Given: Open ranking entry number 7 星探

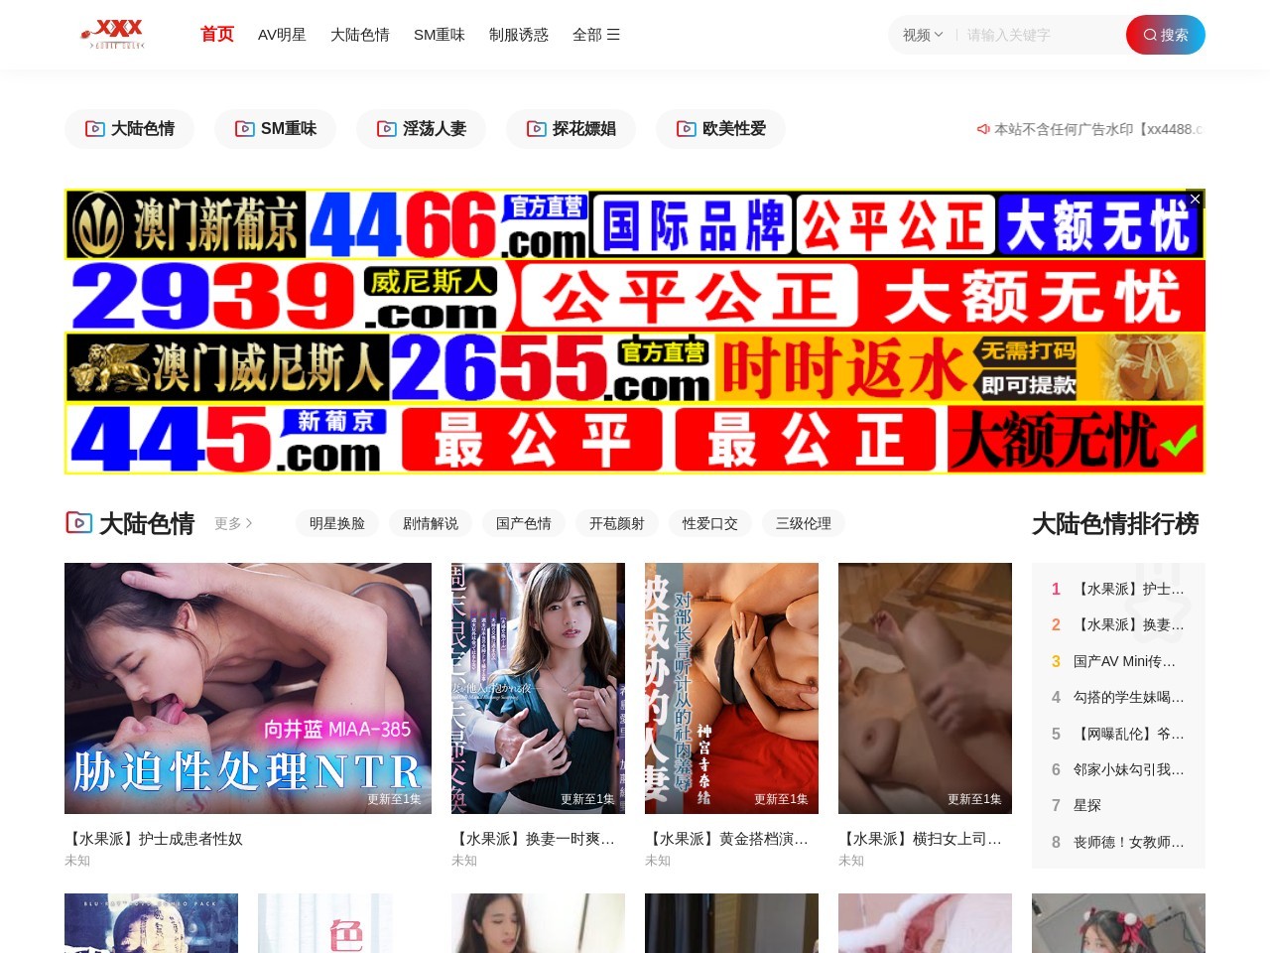Looking at the screenshot, I should 1087,805.
